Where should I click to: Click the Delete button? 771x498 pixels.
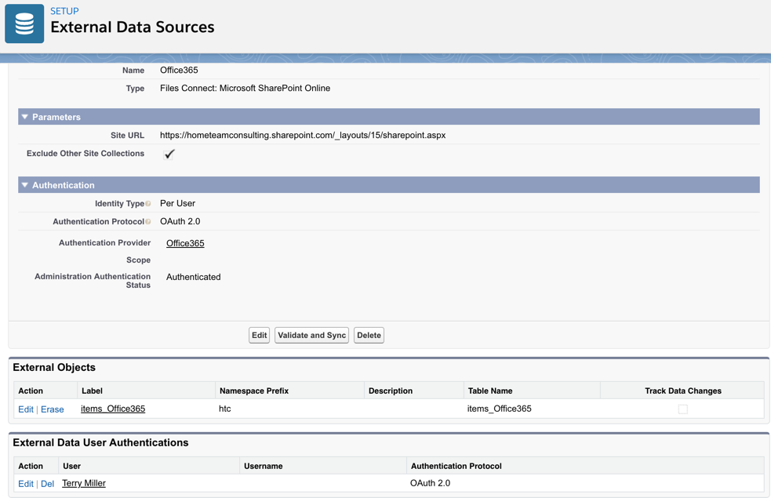coord(369,336)
